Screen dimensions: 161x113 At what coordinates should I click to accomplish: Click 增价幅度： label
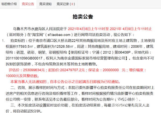tap(138, 70)
